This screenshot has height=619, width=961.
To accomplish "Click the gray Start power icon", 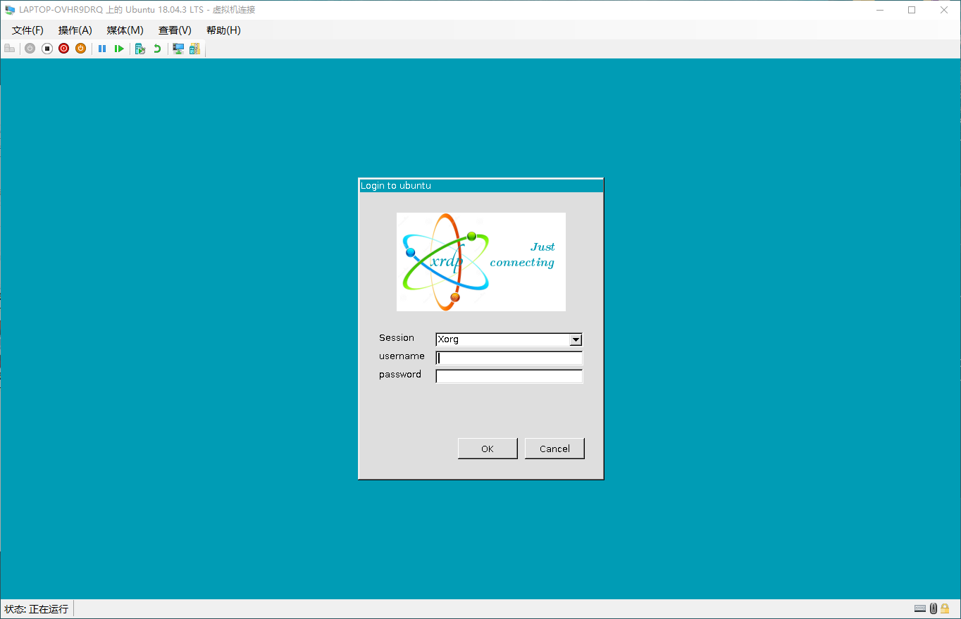I will coord(30,49).
